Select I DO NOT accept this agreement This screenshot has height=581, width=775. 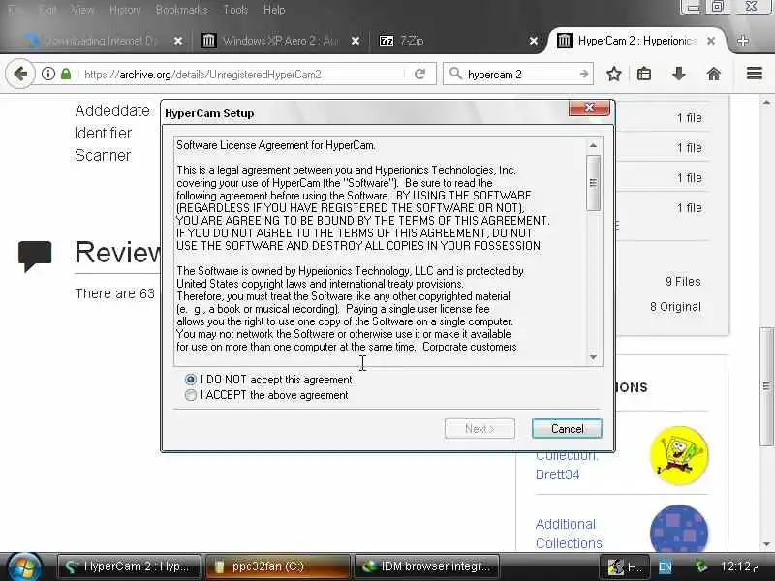coord(190,380)
